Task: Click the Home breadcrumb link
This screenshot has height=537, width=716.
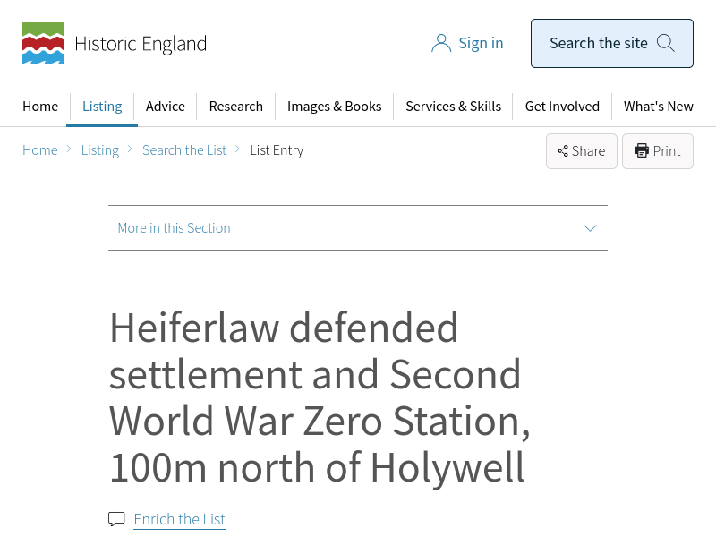Action: pos(40,150)
